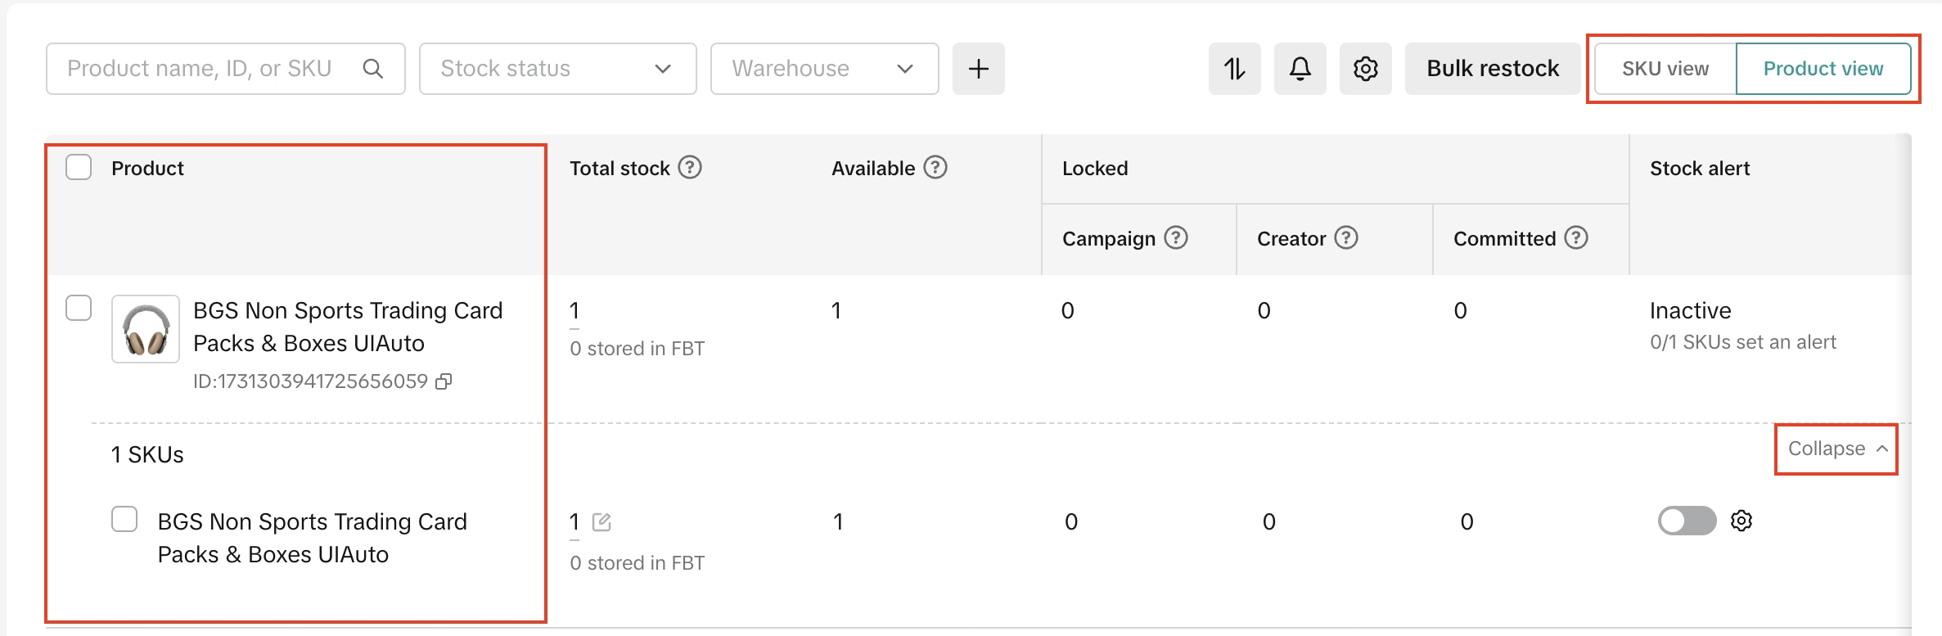This screenshot has height=636, width=1942.
Task: Show help for the Available column
Action: point(935,168)
